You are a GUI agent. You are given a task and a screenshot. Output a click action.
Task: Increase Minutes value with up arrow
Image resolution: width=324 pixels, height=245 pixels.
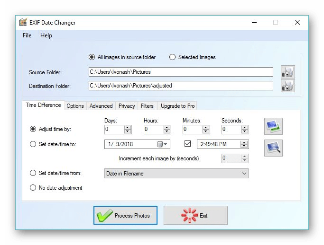pyautogui.click(x=205, y=128)
